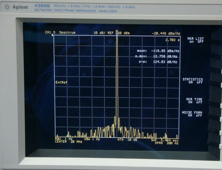The height and width of the screenshot is (170, 222).
Task: Toggle the STATISTICS ON/off softkey
Action: point(193,81)
